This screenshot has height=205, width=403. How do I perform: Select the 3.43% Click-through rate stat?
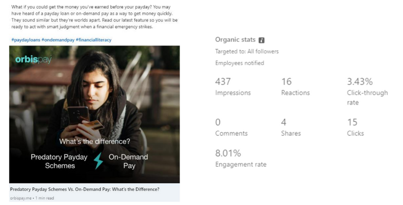pyautogui.click(x=367, y=91)
